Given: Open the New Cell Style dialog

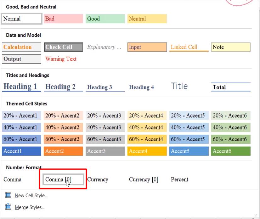Looking at the screenshot, I should (x=31, y=195).
